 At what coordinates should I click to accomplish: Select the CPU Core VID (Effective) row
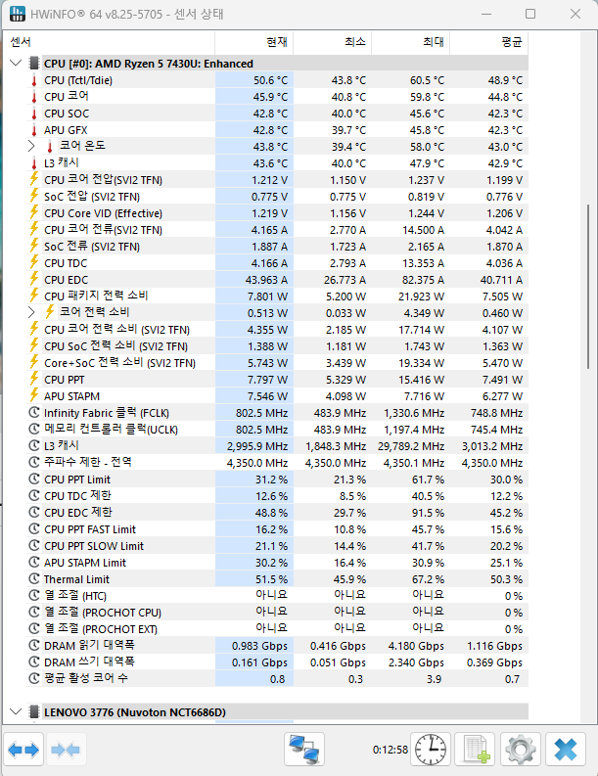pyautogui.click(x=277, y=213)
